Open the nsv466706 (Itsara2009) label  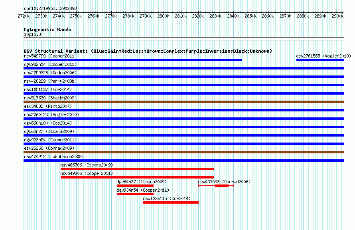(87, 165)
